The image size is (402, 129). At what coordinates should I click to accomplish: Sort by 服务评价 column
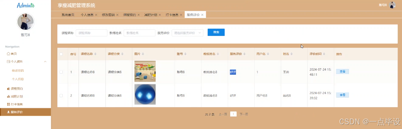[x=244, y=54]
